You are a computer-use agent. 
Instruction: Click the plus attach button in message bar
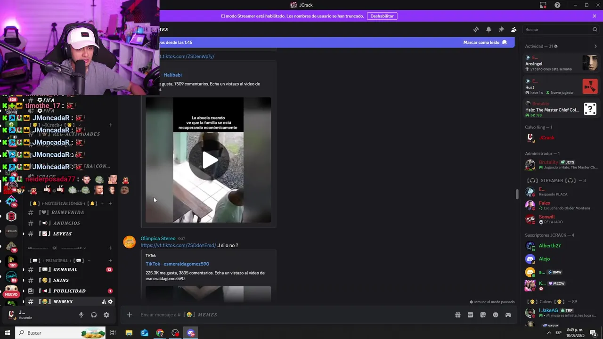tap(130, 315)
